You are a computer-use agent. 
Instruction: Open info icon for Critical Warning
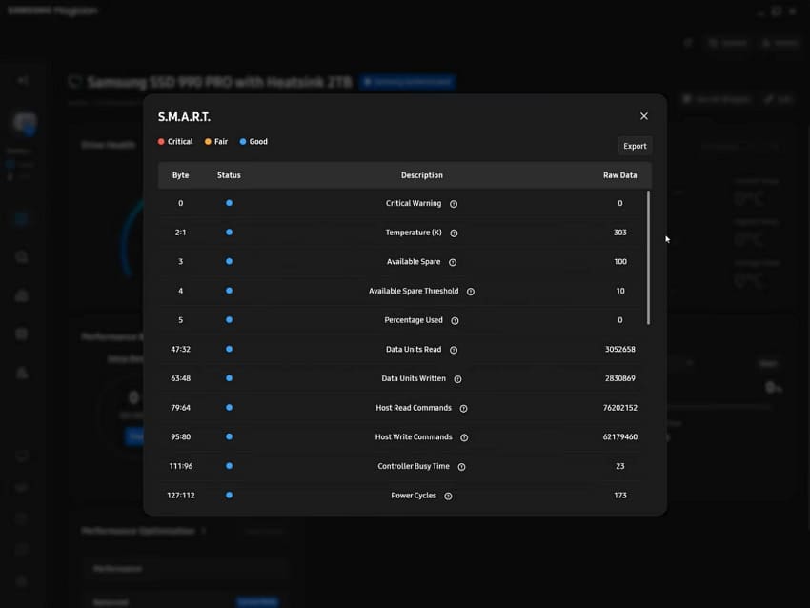[454, 204]
